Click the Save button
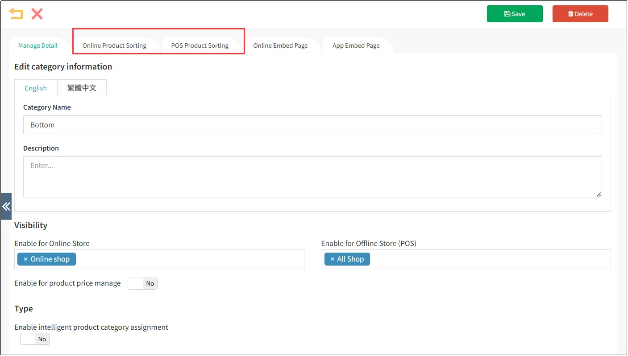Image resolution: width=628 pixels, height=356 pixels. coord(514,14)
